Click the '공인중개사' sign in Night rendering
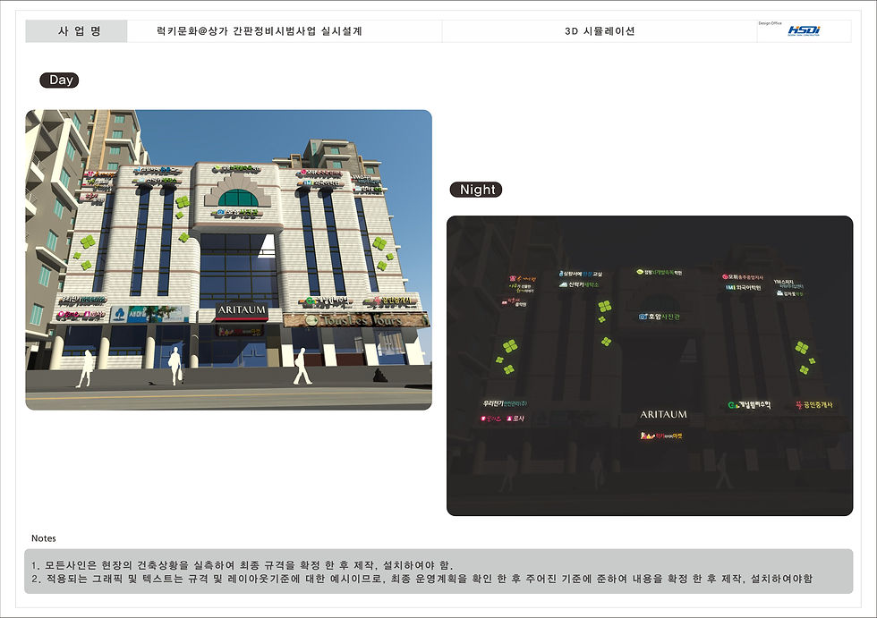Image resolution: width=877 pixels, height=618 pixels. click(x=814, y=404)
